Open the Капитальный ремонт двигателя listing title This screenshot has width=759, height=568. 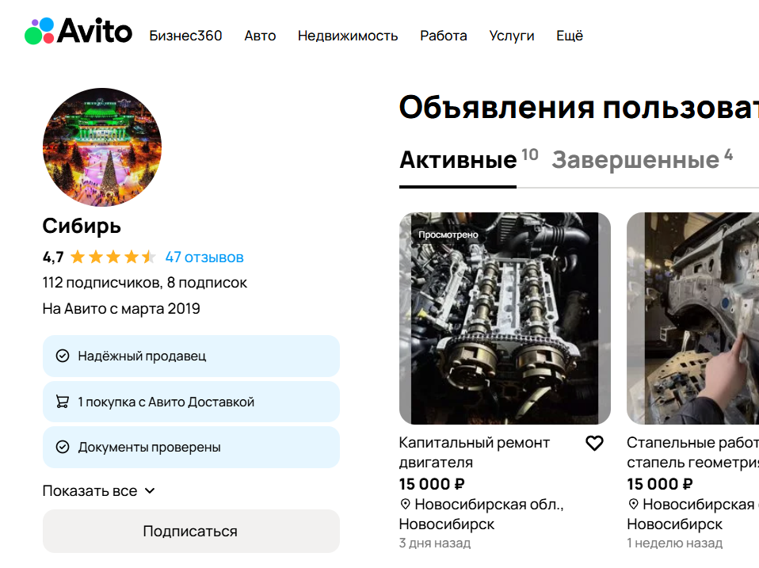474,452
